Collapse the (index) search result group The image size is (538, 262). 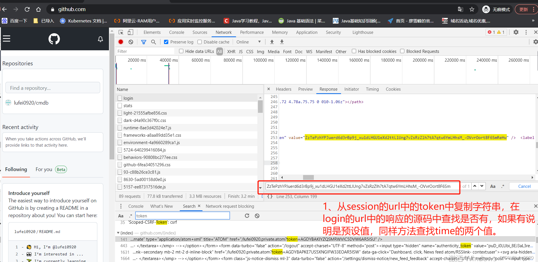click(118, 233)
